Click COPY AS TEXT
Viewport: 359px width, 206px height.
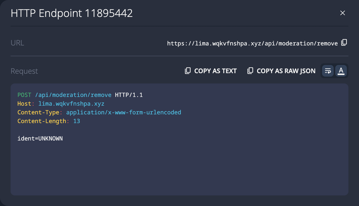(215, 71)
